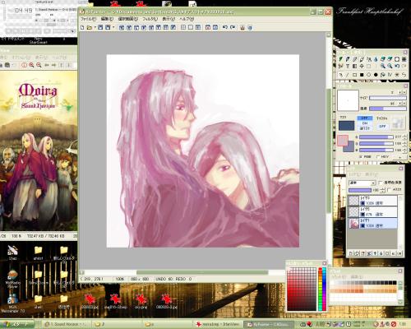
Task: Open the フィルタ(L) menu
Action: click(x=150, y=19)
